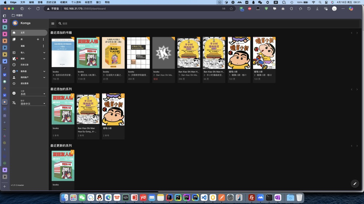
Task: Open the 帮助 menu in the menu bar
Action: coord(107,2)
